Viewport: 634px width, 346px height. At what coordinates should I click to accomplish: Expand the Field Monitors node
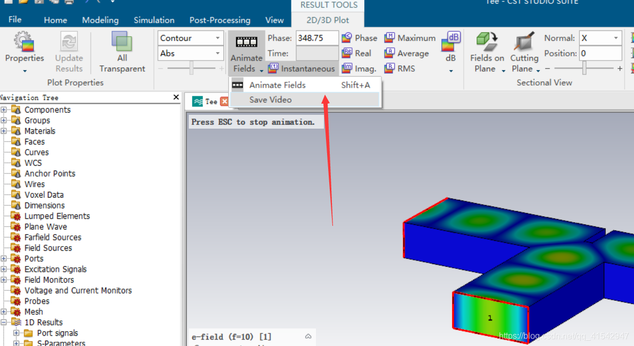click(x=4, y=280)
